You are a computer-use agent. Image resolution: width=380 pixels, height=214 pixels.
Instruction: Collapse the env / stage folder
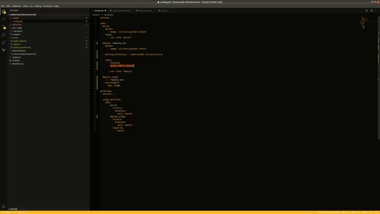(x=49, y=28)
